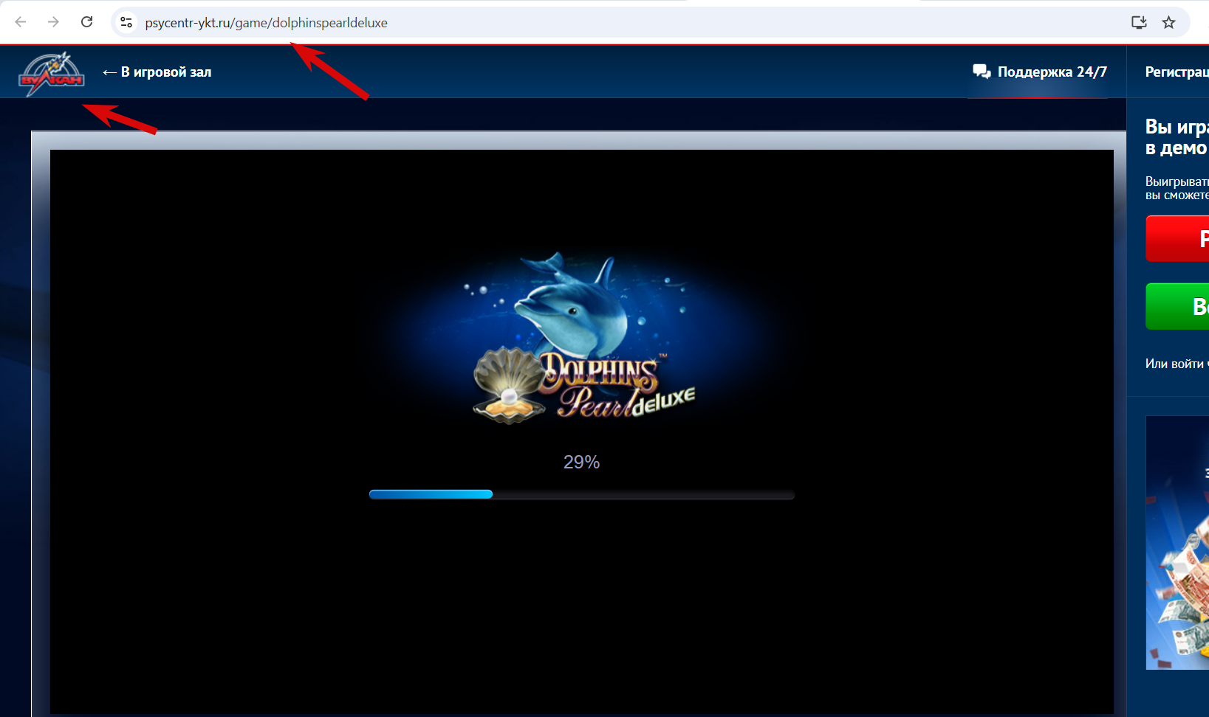Open the Регистрация tab
The height and width of the screenshot is (717, 1209).
pos(1177,72)
